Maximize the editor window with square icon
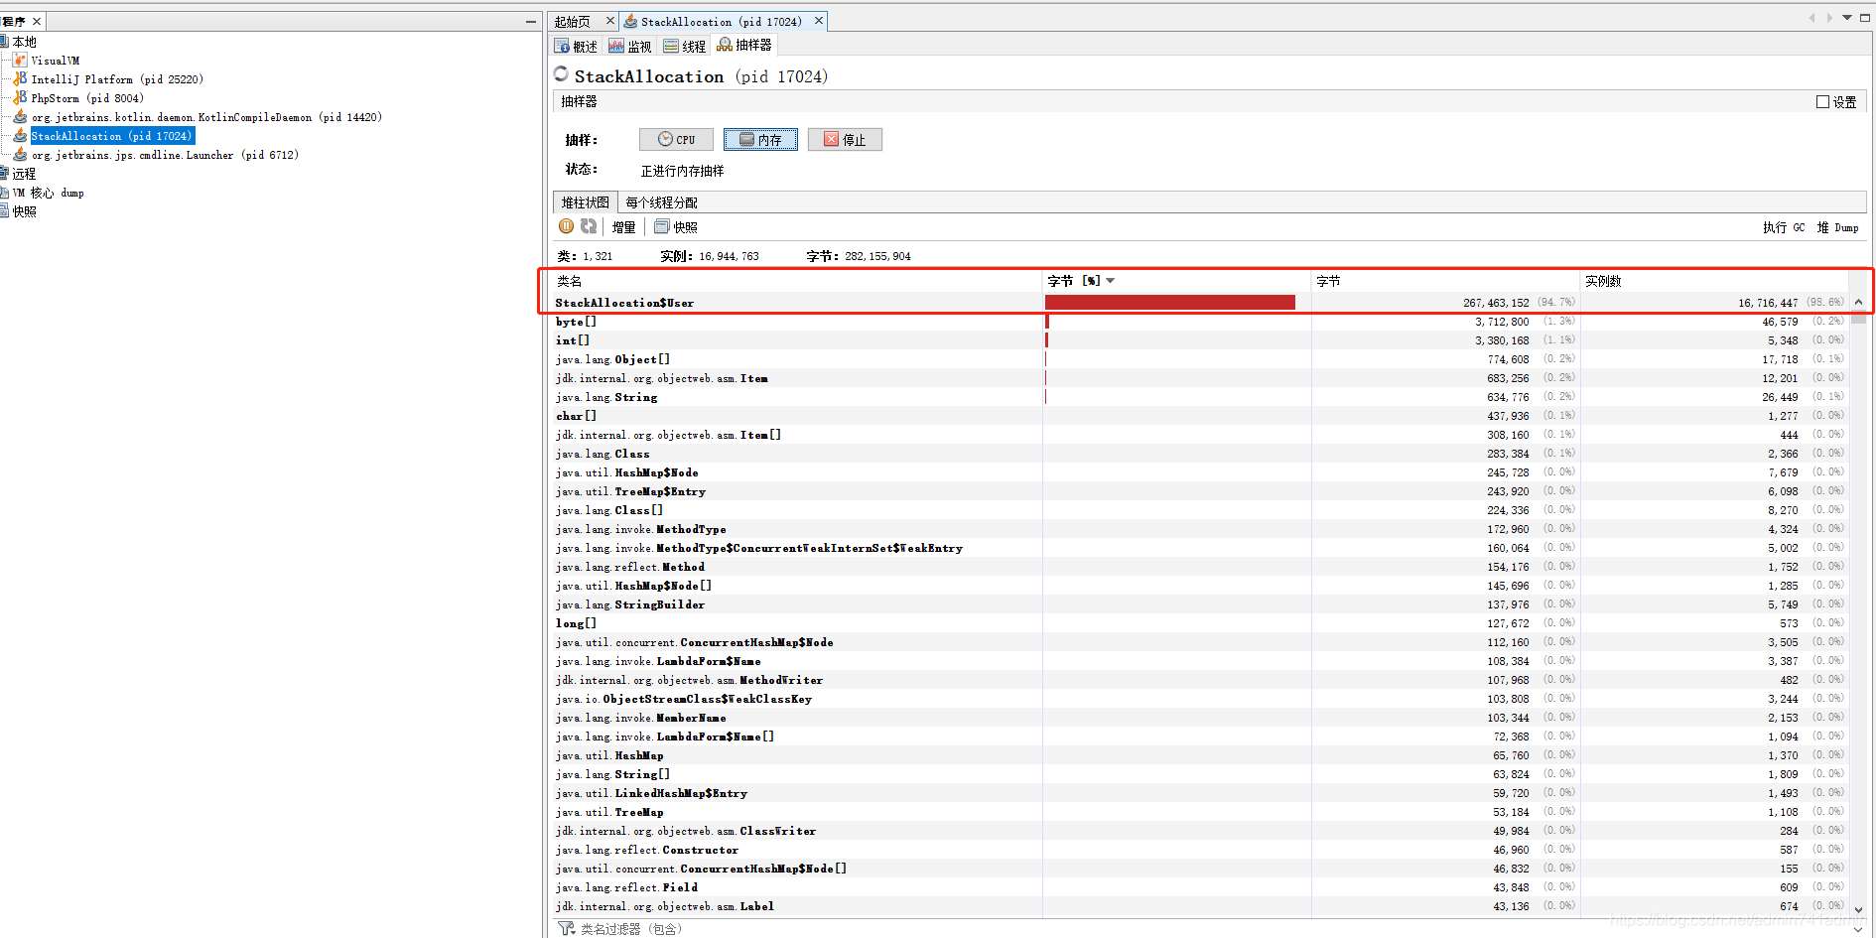1876x938 pixels. 1865,18
